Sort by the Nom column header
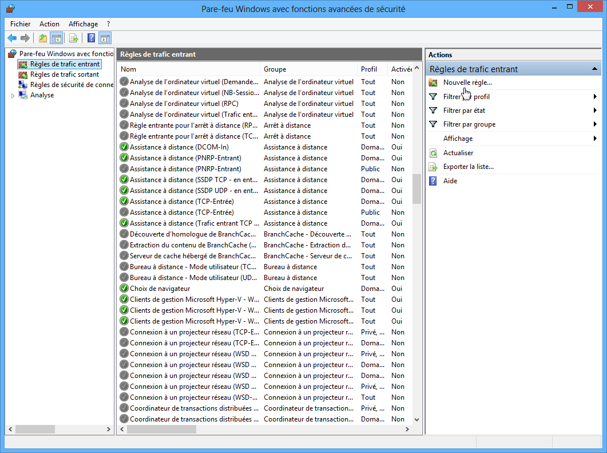Viewport: 607px width, 453px height. (189, 69)
